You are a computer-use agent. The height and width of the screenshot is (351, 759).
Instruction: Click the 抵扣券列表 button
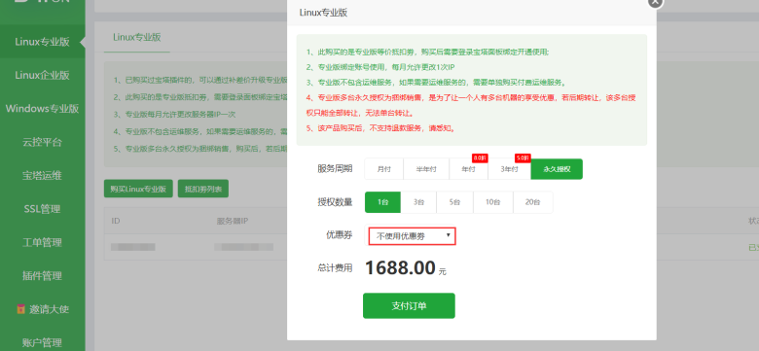tap(202, 189)
